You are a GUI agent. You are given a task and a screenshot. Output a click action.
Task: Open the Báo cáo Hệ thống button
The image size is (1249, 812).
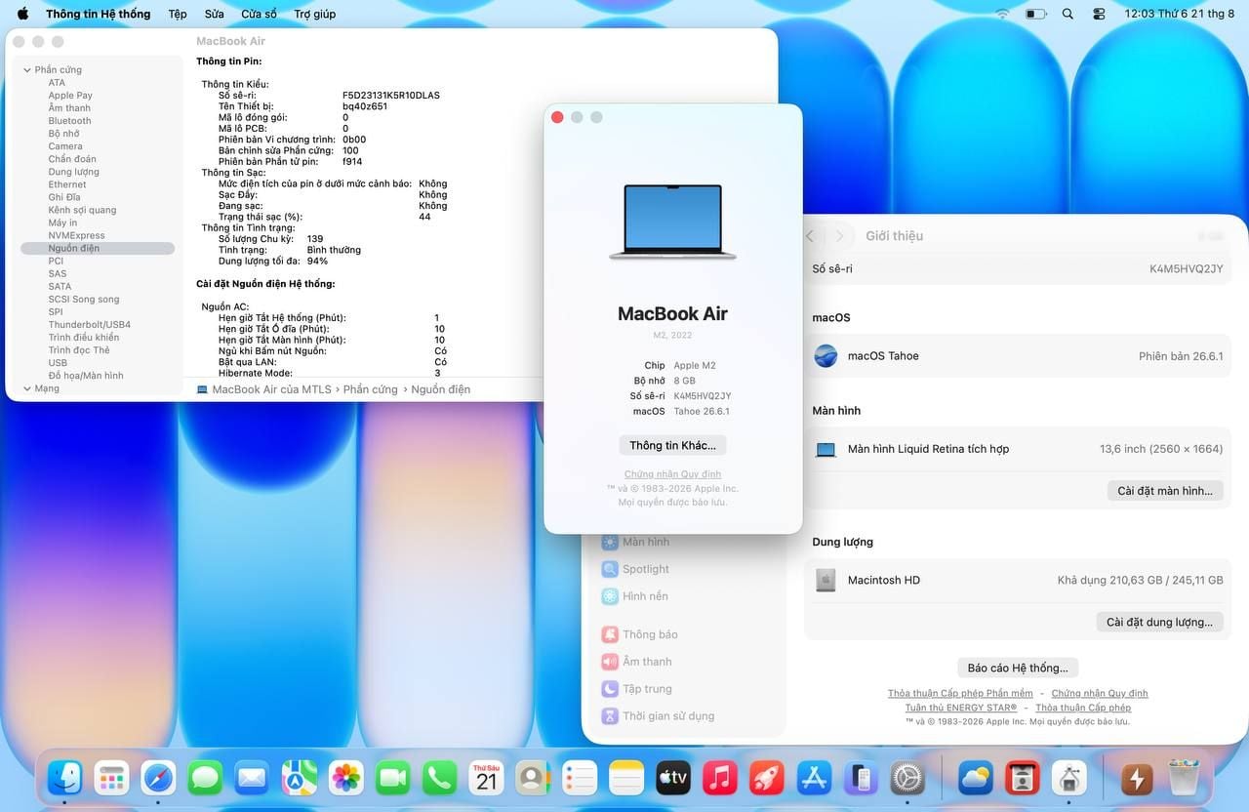point(1017,668)
